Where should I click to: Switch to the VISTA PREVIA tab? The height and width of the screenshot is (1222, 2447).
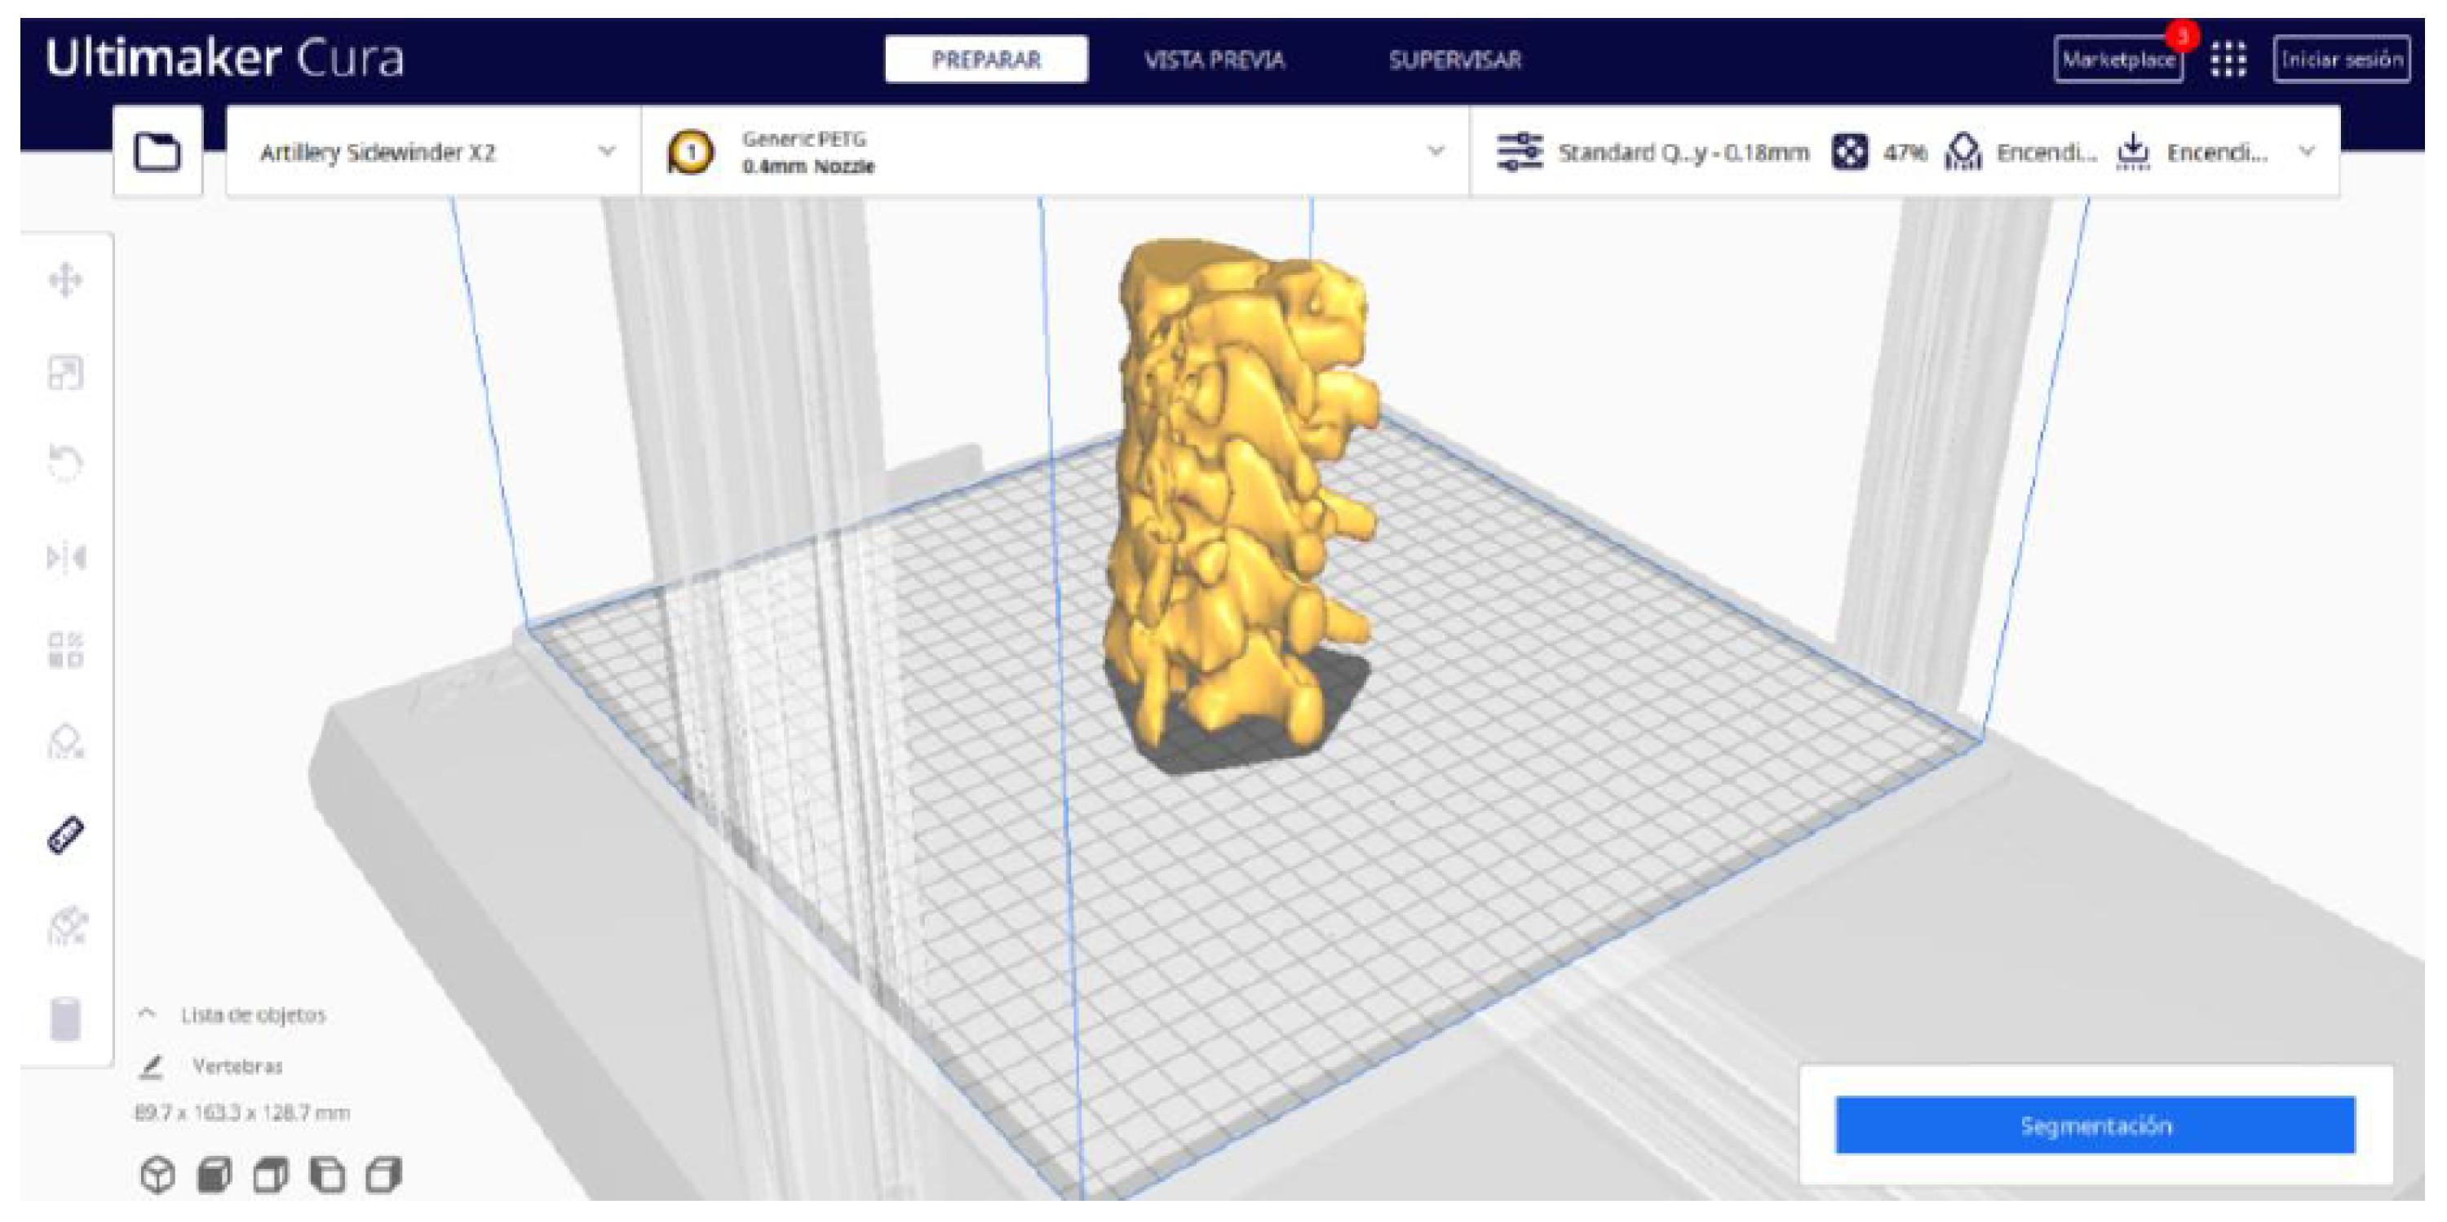pos(1214,60)
